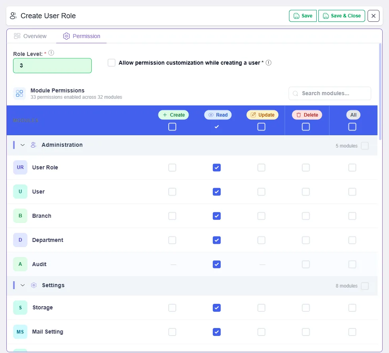The width and height of the screenshot is (389, 353).
Task: Save the user role
Action: (x=302, y=16)
